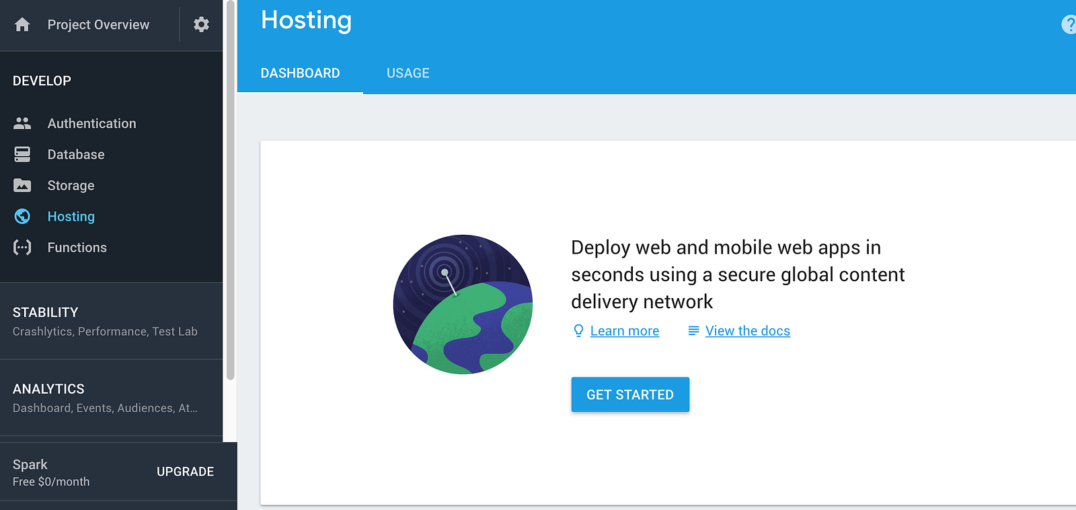Click the Hosting globe illustration
Viewport: 1076px width, 510px height.
(x=463, y=304)
